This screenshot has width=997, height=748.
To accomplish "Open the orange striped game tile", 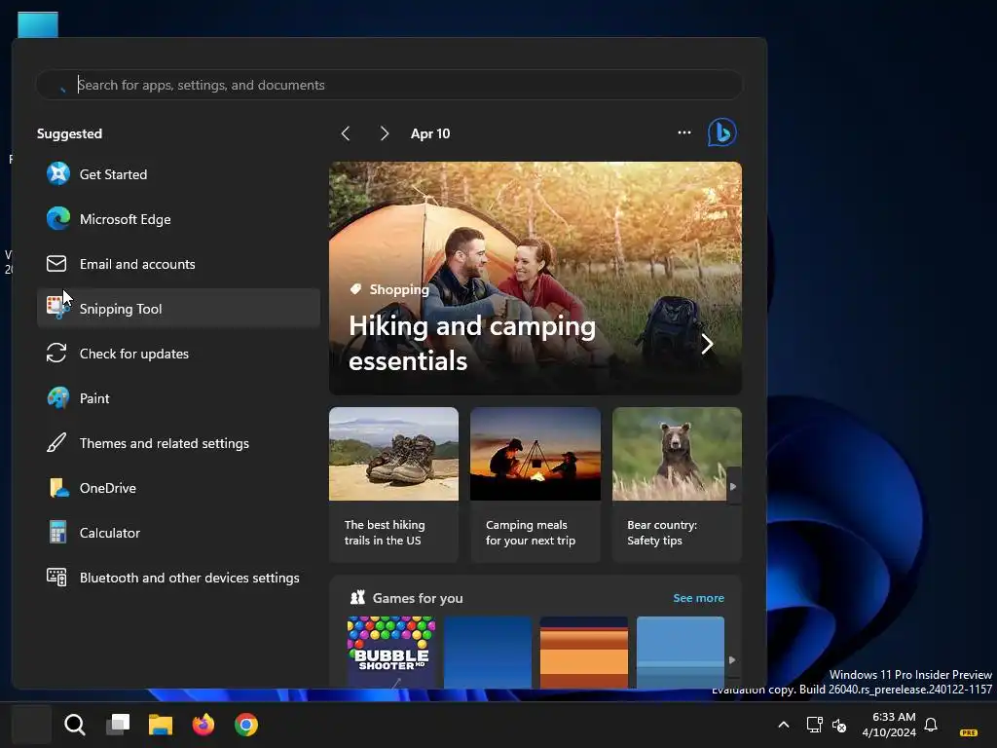I will [x=584, y=652].
